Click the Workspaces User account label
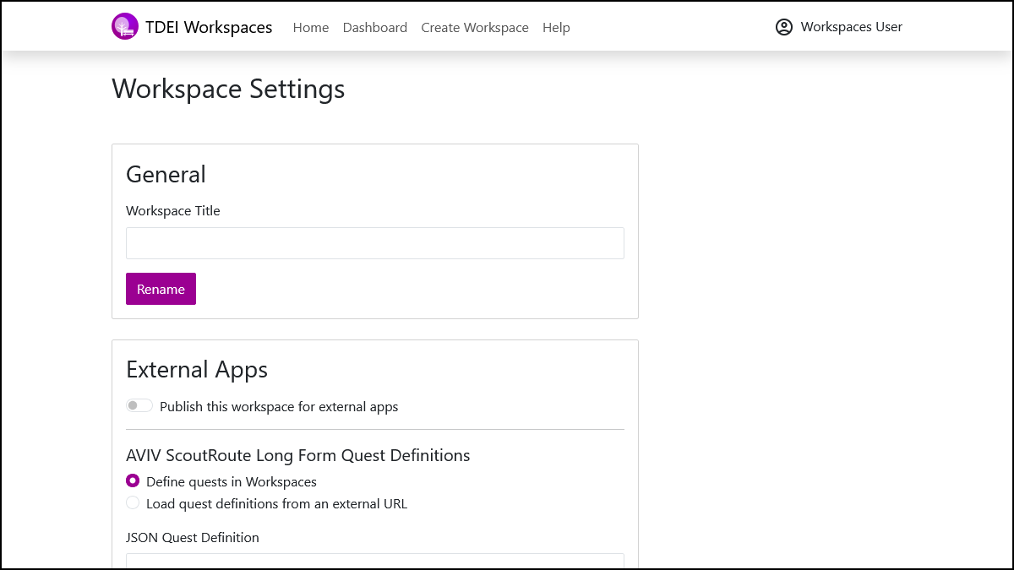The height and width of the screenshot is (570, 1014). click(x=851, y=26)
